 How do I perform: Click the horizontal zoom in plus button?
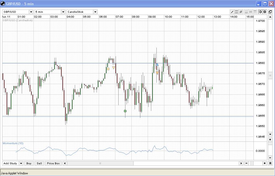click(x=265, y=163)
